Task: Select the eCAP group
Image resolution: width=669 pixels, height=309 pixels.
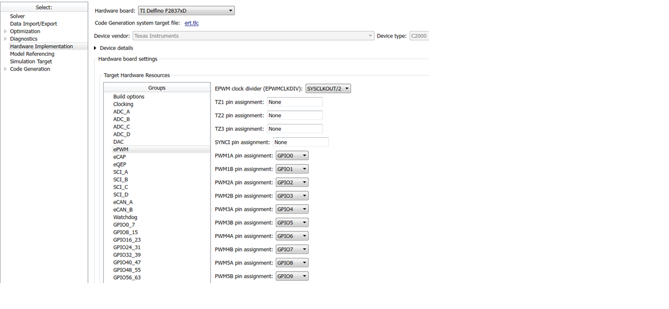Action: [x=120, y=157]
